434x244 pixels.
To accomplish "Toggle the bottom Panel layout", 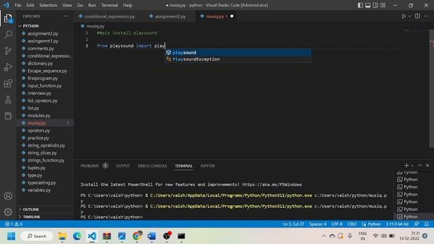I will click(x=368, y=5).
